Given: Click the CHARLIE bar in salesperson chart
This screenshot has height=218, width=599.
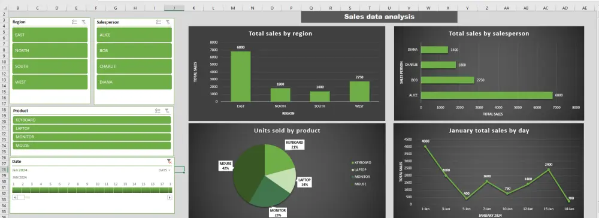Looking at the screenshot, I should click(x=438, y=65).
